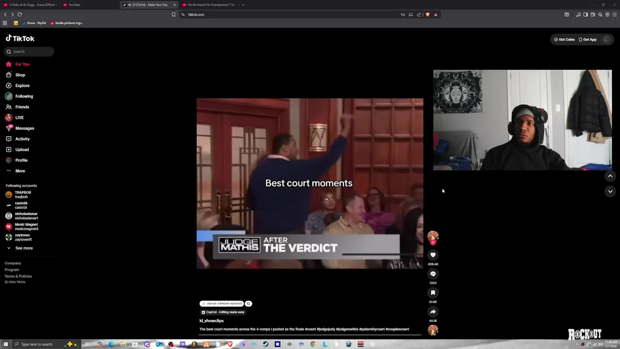Open the Home - PayPal bookmark
Screen dimensions: 620x349
(34, 23)
